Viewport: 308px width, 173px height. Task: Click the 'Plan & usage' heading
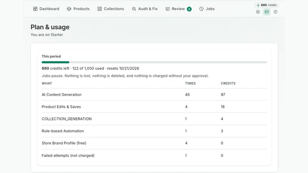pyautogui.click(x=50, y=27)
